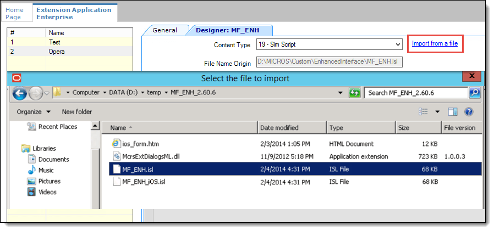The image size is (494, 231).
Task: Click the Search MF_ENH_2.60.6 field
Action: [416, 93]
